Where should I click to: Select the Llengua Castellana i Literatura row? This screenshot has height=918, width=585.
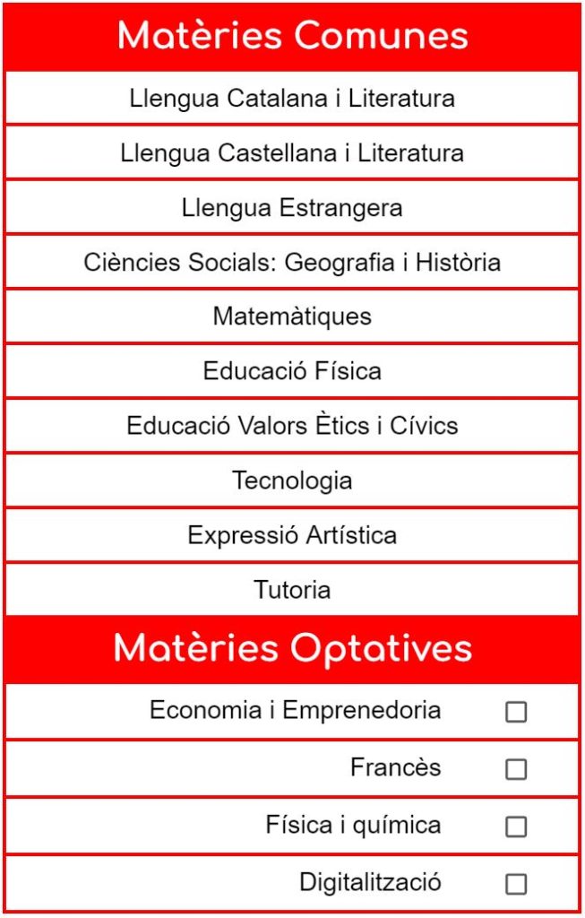tap(292, 152)
